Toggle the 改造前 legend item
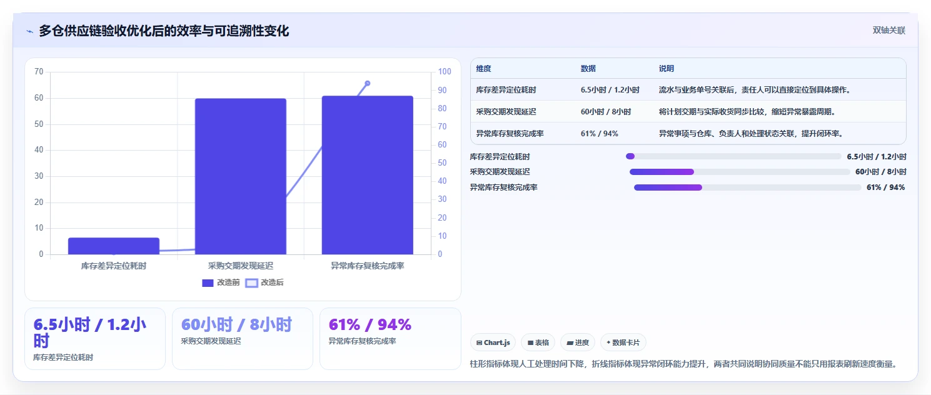Viewport: 931px width, 395px height. coord(221,282)
